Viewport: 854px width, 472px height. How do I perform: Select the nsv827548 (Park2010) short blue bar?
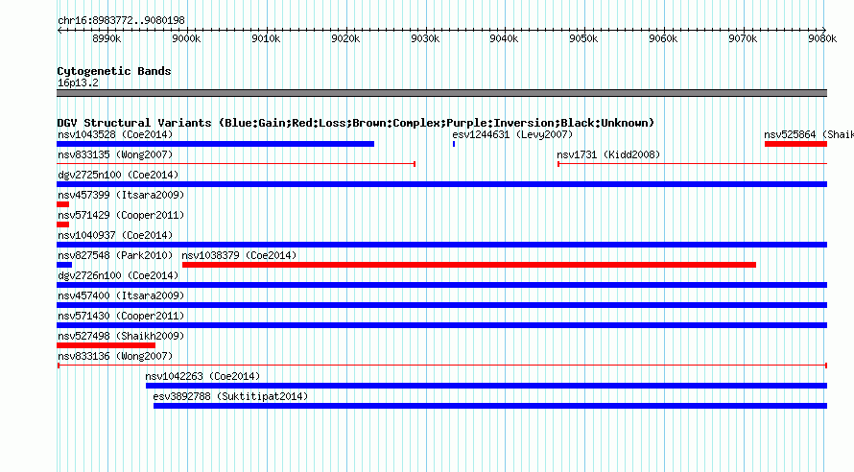(64, 265)
